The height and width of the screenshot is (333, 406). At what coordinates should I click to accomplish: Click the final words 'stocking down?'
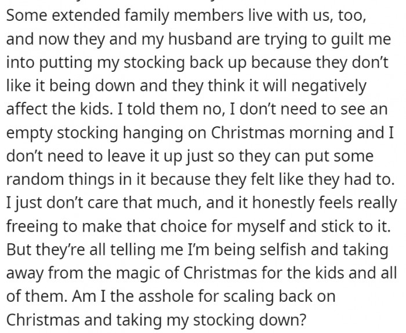tap(250, 320)
